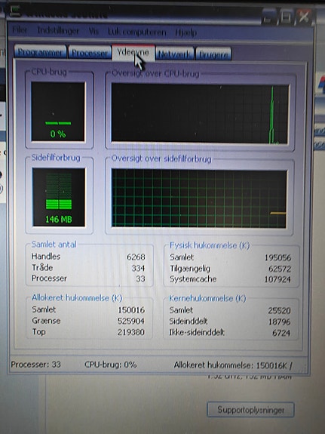Switch to the Programmer tab
This screenshot has width=325, height=434.
click(40, 51)
